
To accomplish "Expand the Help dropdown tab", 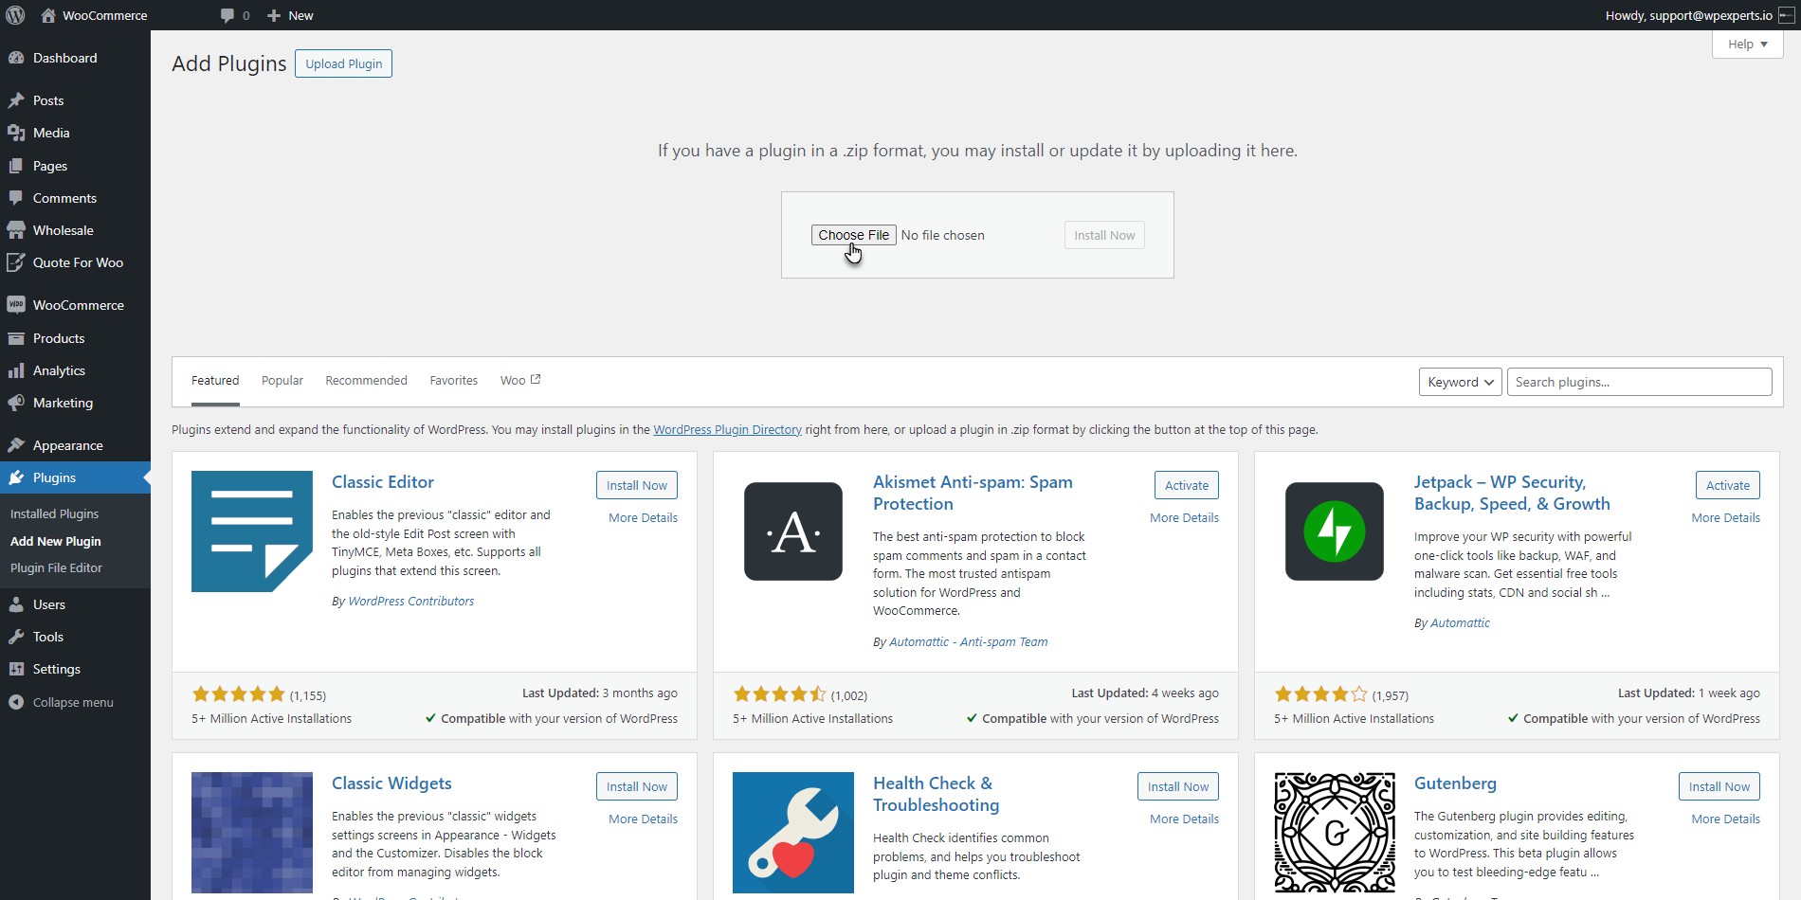I will click(1747, 45).
